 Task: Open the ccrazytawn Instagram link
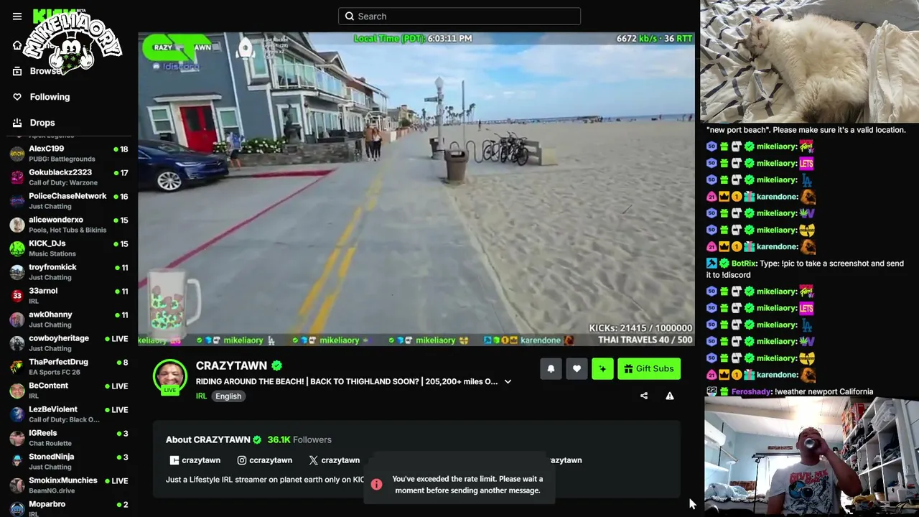pyautogui.click(x=265, y=460)
